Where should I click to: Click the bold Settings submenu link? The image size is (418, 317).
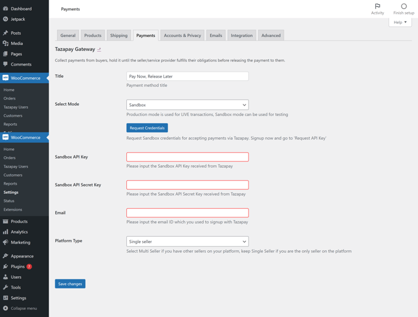(11, 192)
